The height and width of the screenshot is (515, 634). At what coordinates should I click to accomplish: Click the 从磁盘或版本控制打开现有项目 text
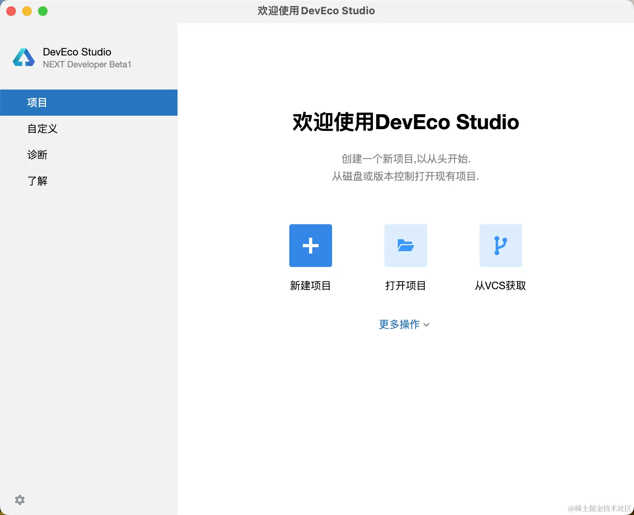(x=406, y=176)
